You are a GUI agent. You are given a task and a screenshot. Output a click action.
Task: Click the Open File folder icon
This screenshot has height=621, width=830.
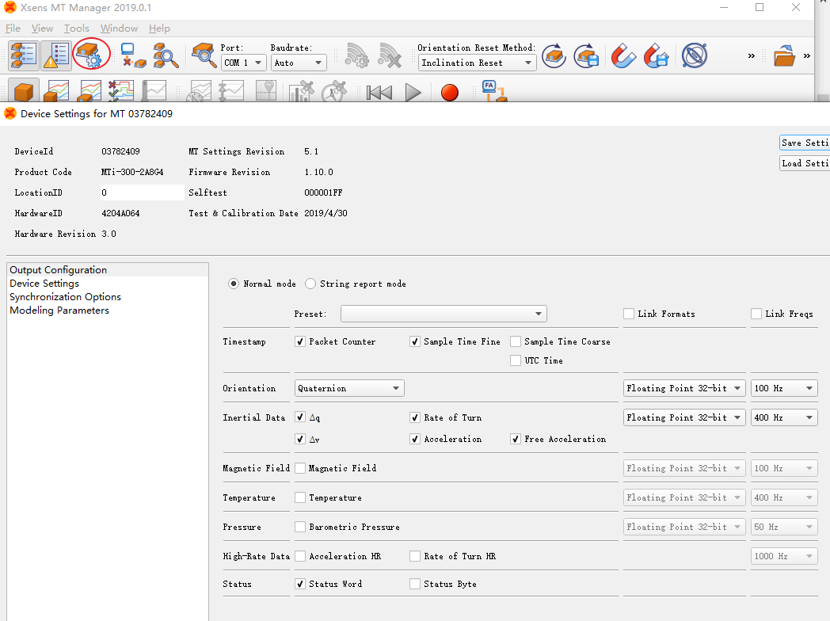784,55
